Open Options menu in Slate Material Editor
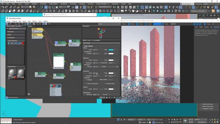This screenshot has height=124, width=220. (34, 21)
